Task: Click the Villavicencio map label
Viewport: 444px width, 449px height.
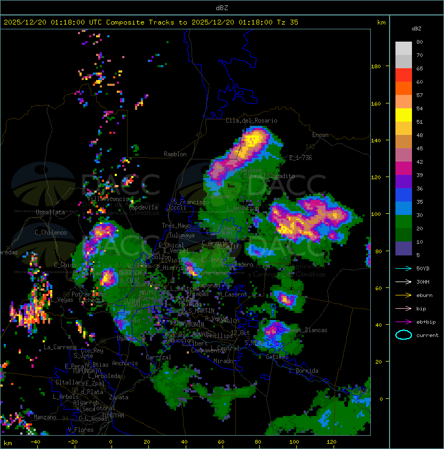Action: point(108,199)
